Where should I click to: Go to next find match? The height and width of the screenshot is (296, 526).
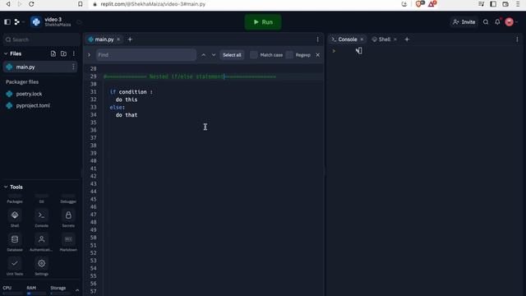[214, 55]
